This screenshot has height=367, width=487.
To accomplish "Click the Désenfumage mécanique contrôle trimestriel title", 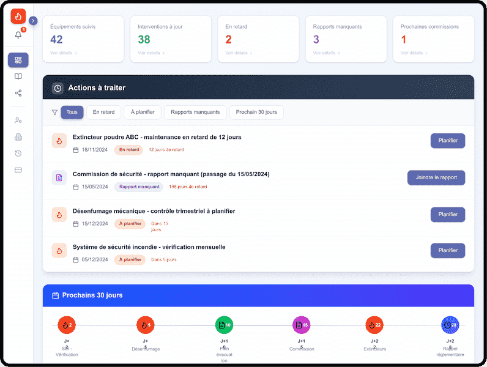I will (154, 211).
